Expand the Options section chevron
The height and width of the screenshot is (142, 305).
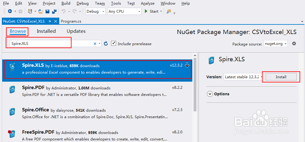[x=210, y=94]
